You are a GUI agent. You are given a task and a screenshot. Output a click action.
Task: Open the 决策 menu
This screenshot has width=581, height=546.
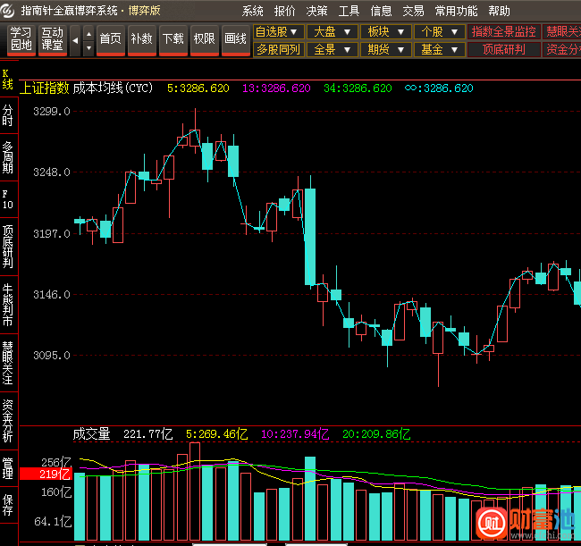point(316,11)
